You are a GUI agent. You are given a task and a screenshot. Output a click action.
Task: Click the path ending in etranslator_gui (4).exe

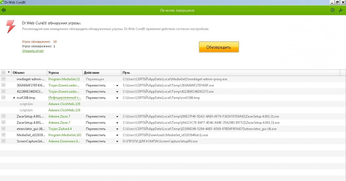pos(200,129)
